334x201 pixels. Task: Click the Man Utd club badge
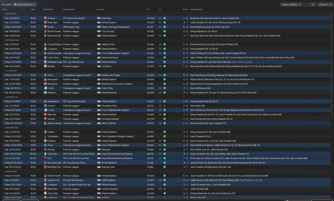click(x=45, y=115)
